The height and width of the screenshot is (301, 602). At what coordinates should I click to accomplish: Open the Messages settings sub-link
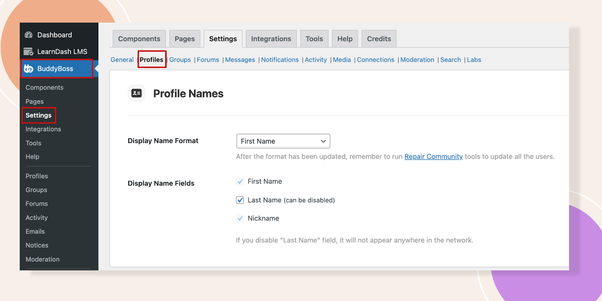[x=240, y=60]
